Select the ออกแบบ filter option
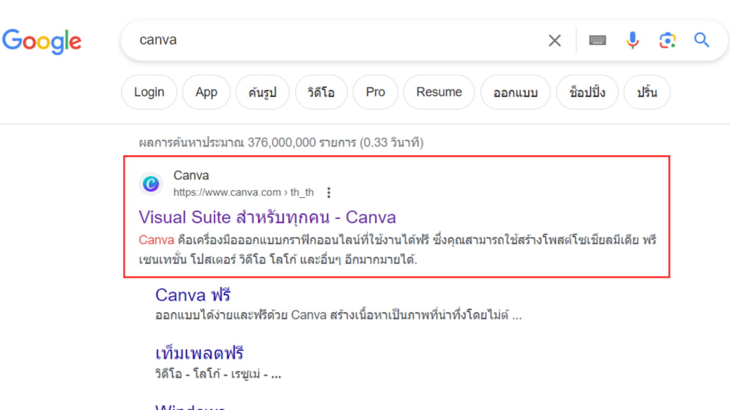Viewport: 730px width, 410px height. pyautogui.click(x=515, y=92)
